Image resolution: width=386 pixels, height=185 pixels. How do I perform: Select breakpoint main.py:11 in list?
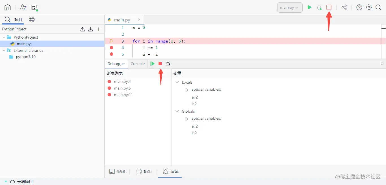123,95
